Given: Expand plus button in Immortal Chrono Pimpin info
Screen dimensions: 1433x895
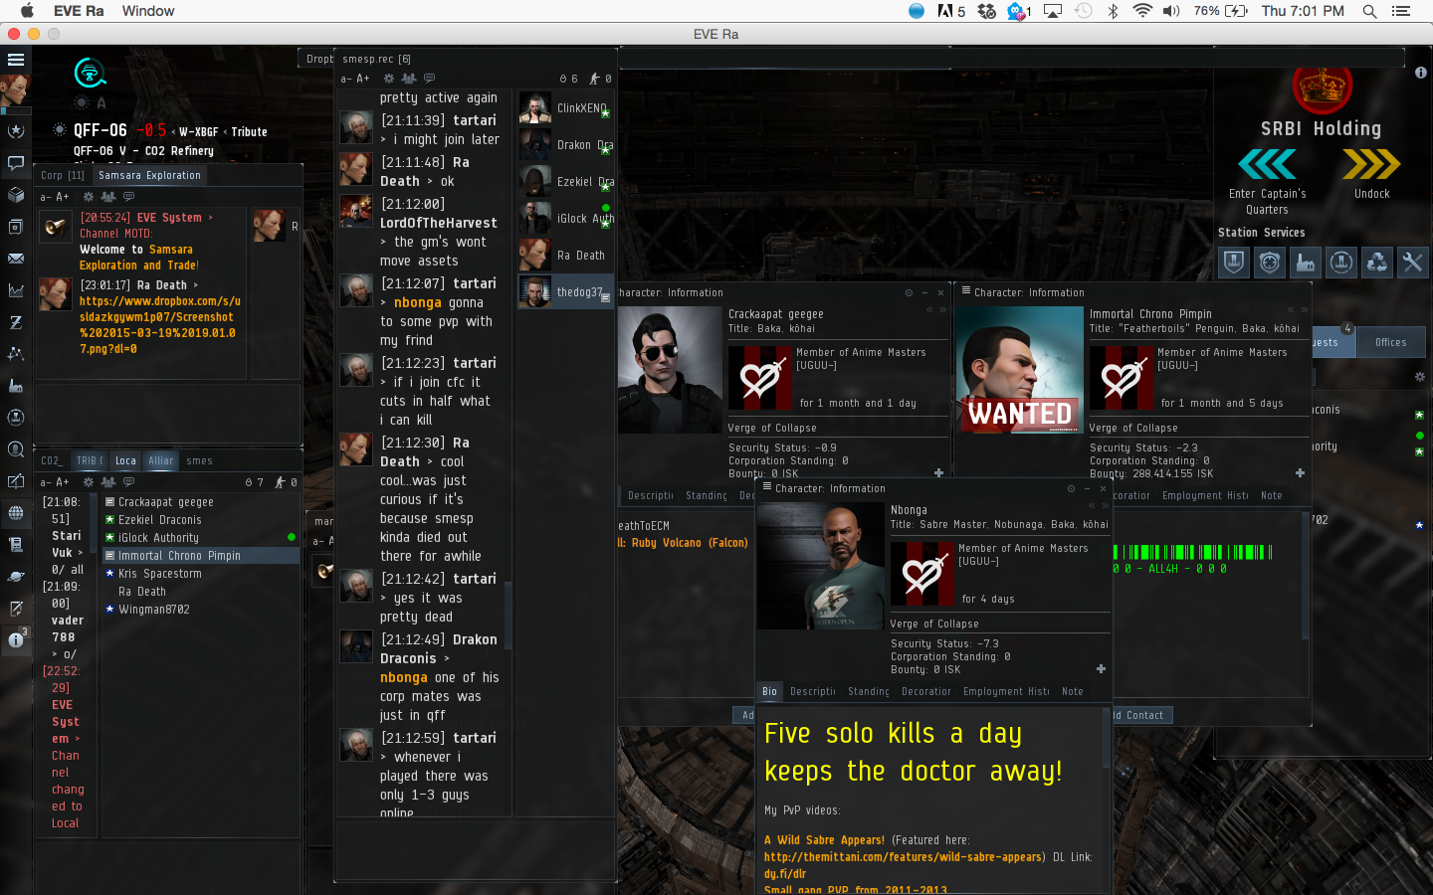Looking at the screenshot, I should click(1300, 472).
